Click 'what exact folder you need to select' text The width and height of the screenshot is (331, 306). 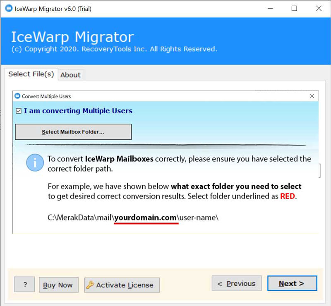236,186
